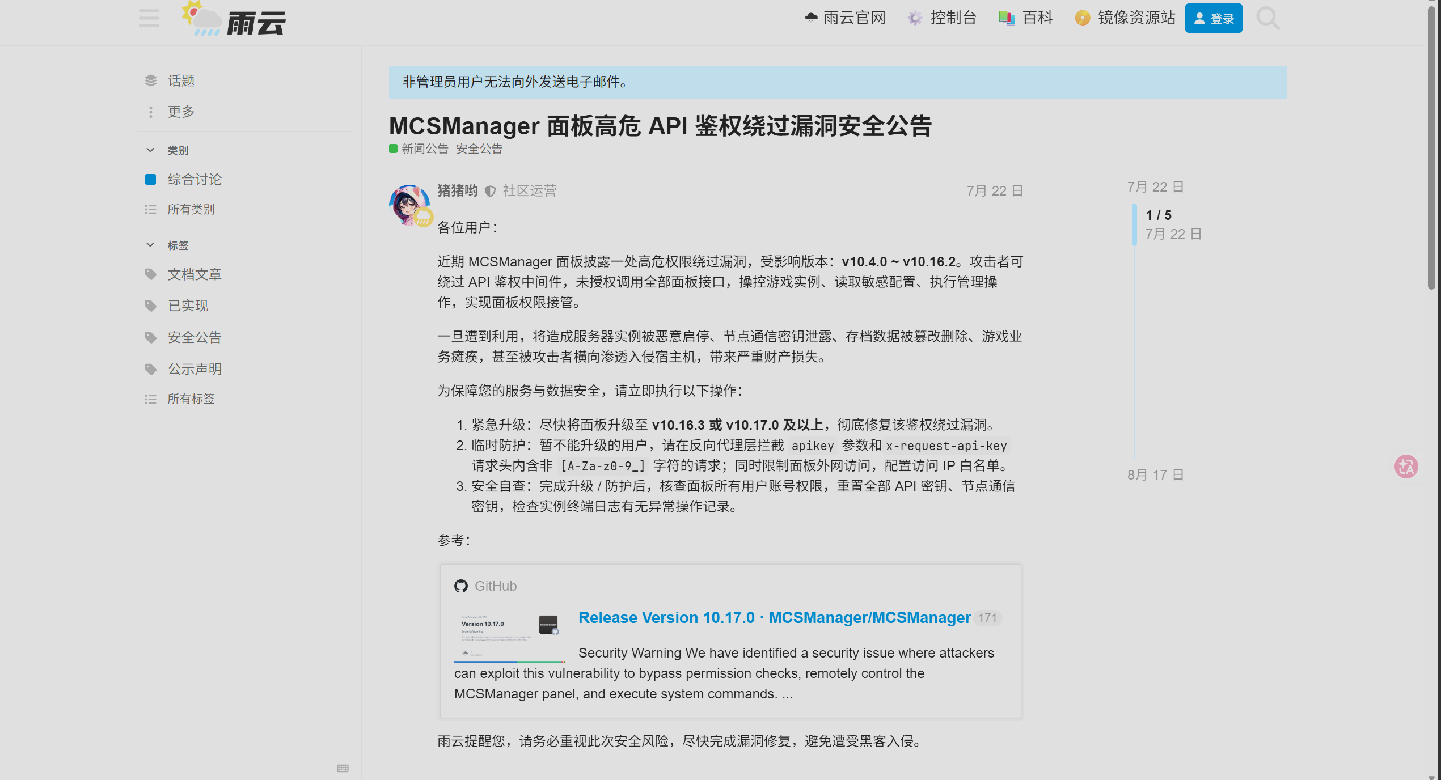View 所有类别 in the sidebar
The height and width of the screenshot is (780, 1441).
click(191, 210)
